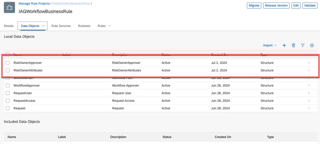Image resolution: width=320 pixels, height=144 pixels.
Task: Click the briefcase project icon
Action: tap(9, 8)
